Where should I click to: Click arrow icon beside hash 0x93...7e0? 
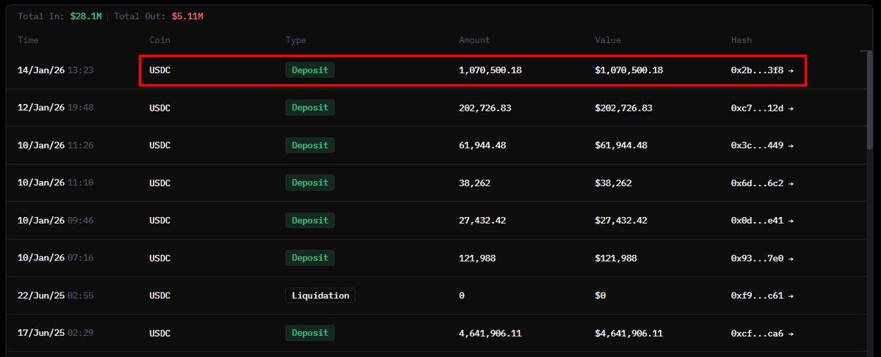791,258
